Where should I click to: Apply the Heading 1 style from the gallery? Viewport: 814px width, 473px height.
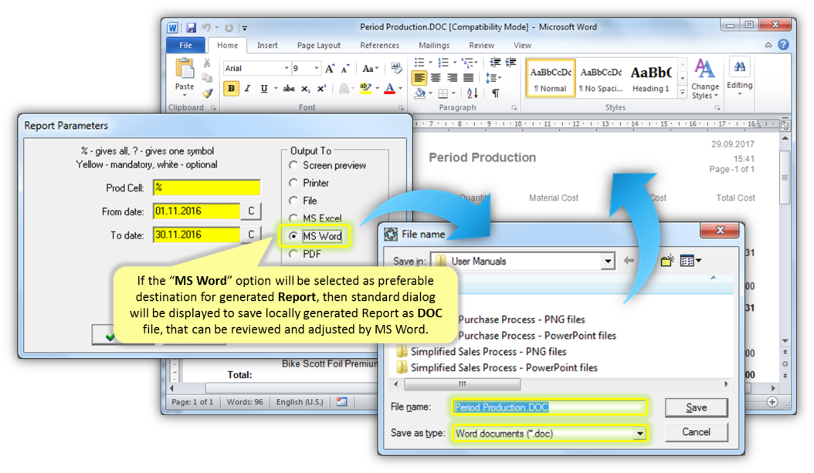pos(651,78)
